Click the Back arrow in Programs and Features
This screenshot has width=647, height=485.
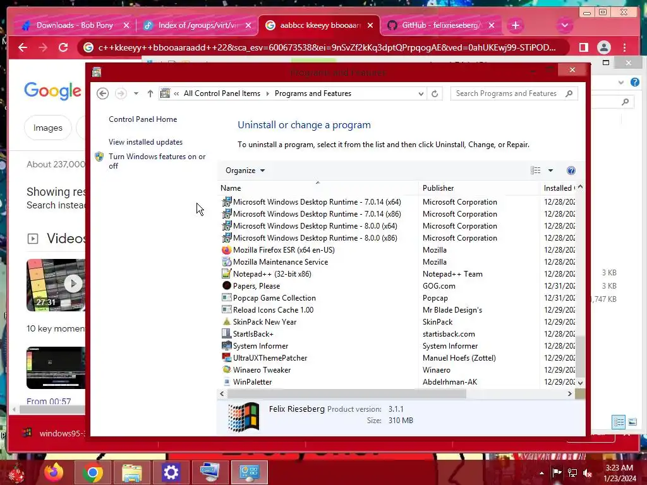point(103,93)
